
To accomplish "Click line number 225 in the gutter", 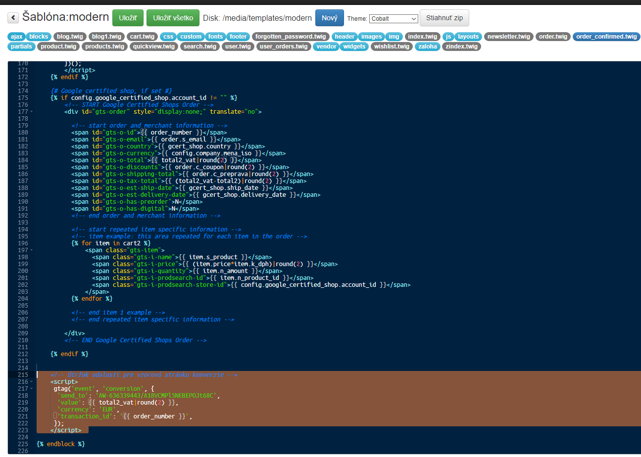I will click(x=22, y=444).
